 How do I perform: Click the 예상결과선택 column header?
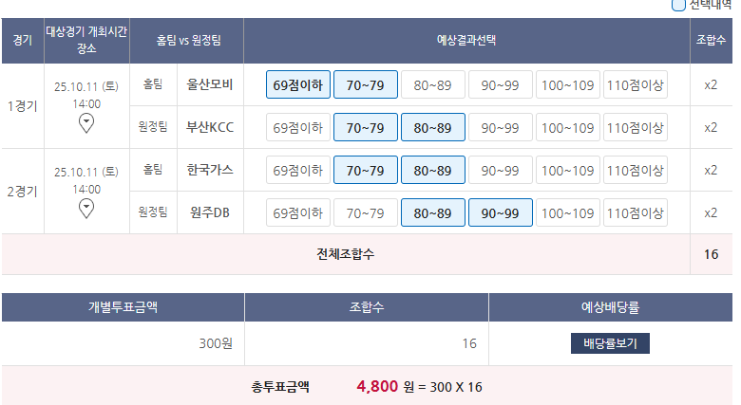click(466, 41)
